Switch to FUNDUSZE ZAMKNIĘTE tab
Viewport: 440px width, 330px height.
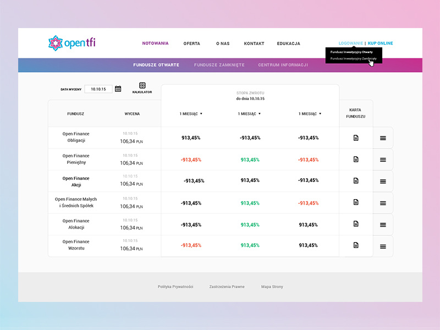pos(219,65)
